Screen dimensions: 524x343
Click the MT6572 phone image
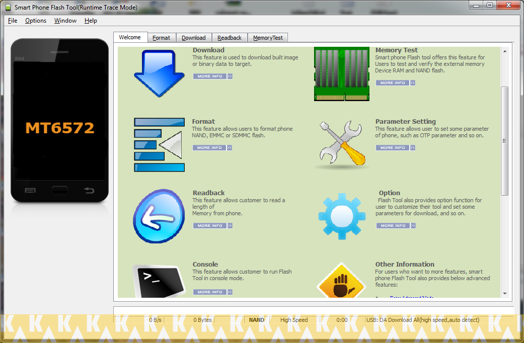pyautogui.click(x=59, y=120)
